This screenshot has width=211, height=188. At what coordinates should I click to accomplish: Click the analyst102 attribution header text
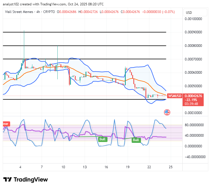pos(53,4)
